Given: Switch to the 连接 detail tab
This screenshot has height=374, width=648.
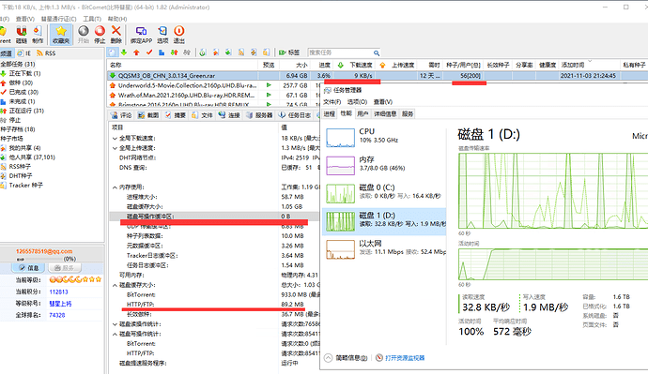Looking at the screenshot, I should 229,115.
